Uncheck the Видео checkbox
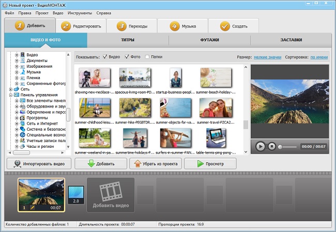Viewport: 336px width, 232px height. click(105, 57)
